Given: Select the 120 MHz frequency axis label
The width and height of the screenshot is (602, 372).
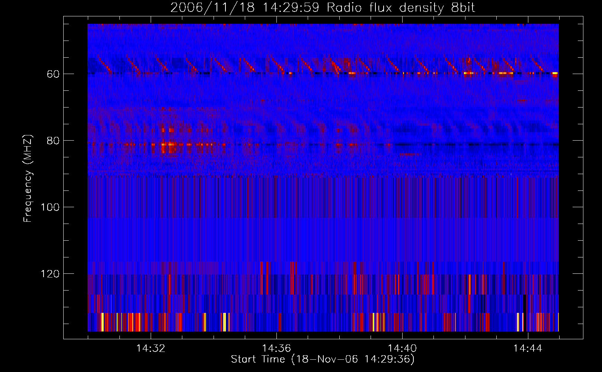Looking at the screenshot, I should 50,274.
